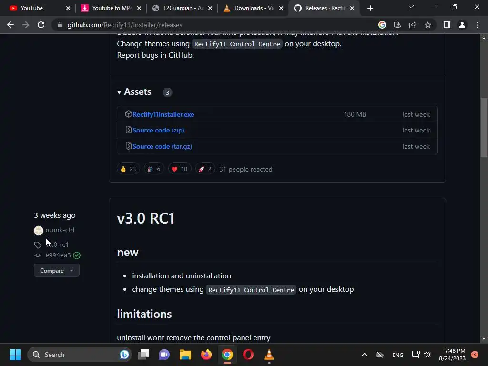Download Source code (tar.gz)
The image size is (488, 366).
(x=162, y=146)
